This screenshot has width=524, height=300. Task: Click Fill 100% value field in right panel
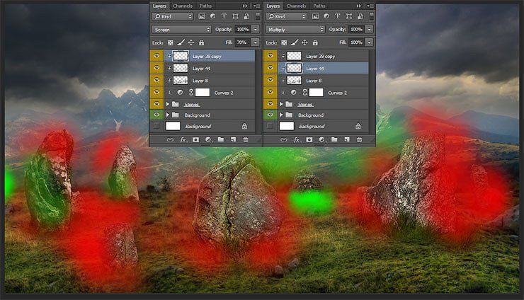click(x=357, y=42)
